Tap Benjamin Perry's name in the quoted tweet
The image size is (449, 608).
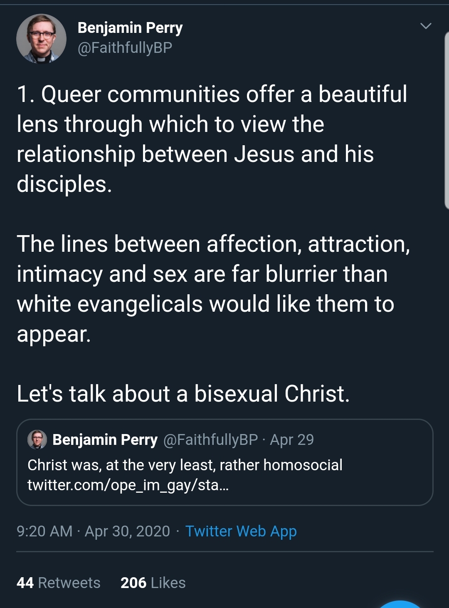pos(105,439)
